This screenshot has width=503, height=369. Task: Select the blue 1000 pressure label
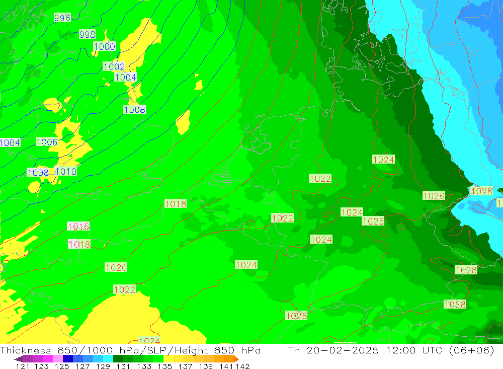coord(104,46)
